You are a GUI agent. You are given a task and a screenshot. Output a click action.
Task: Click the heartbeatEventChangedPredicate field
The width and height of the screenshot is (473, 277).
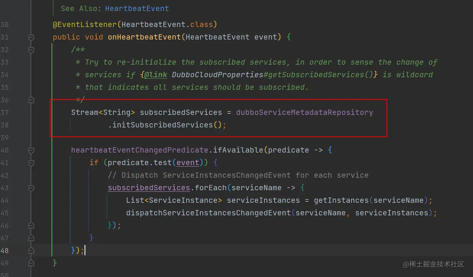[139, 150]
